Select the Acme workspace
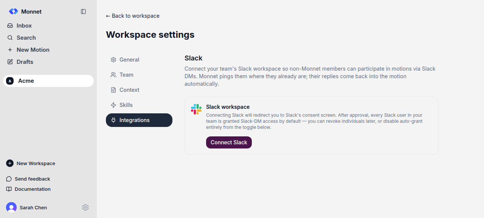This screenshot has height=218, width=484. coord(48,81)
